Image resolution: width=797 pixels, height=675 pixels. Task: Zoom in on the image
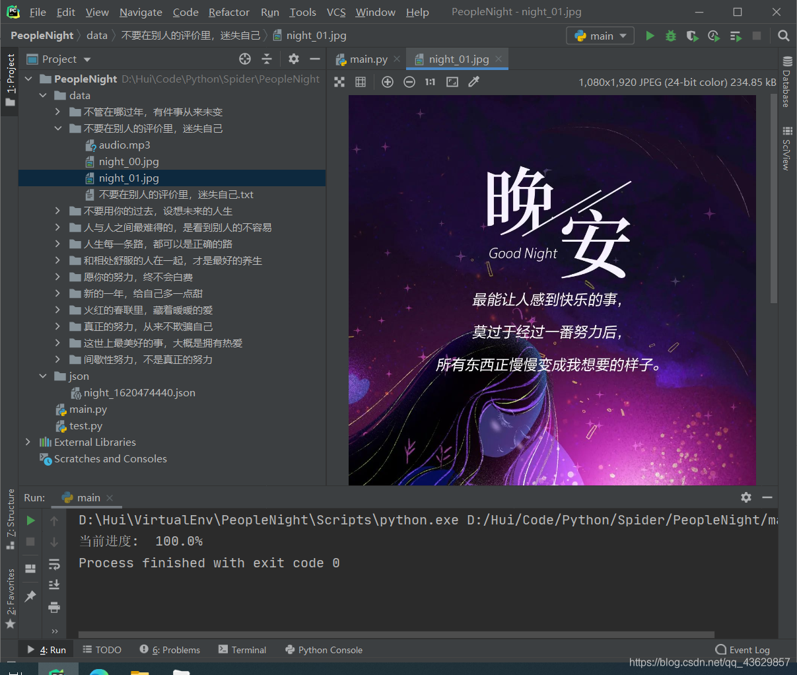pyautogui.click(x=388, y=82)
